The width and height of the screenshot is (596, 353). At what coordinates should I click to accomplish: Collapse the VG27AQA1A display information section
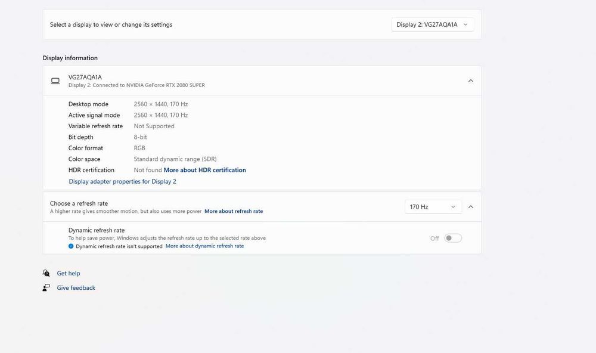coord(471,80)
